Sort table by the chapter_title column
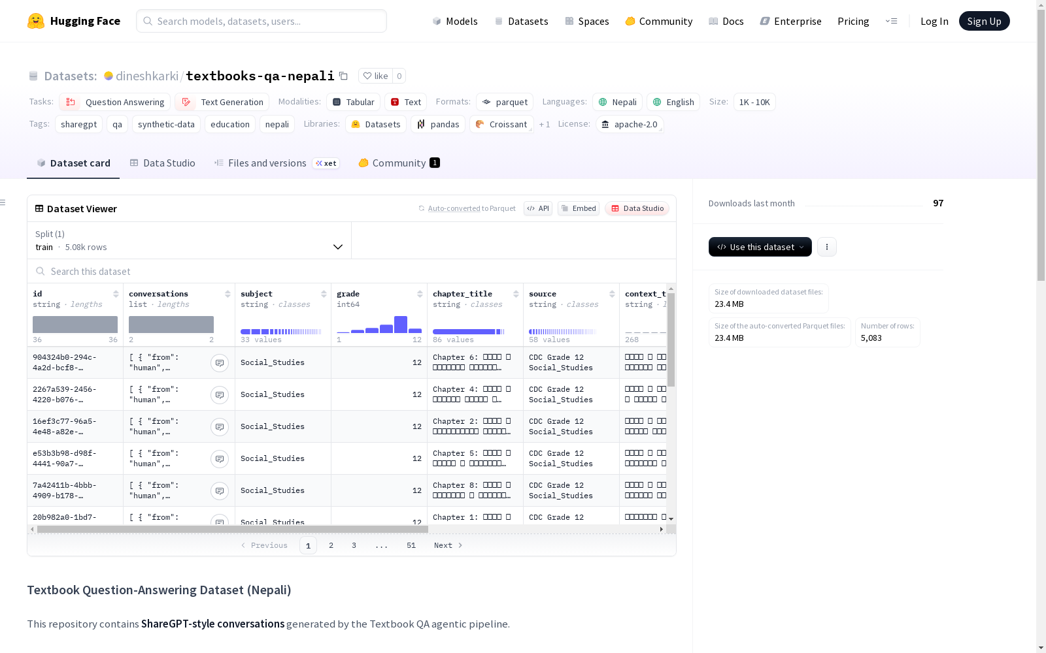 pyautogui.click(x=516, y=294)
